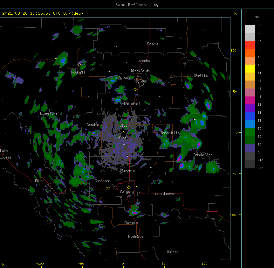Image resolution: width=274 pixels, height=268 pixels.
Task: Select the RedDeer city label
Action: pyautogui.click(x=140, y=81)
